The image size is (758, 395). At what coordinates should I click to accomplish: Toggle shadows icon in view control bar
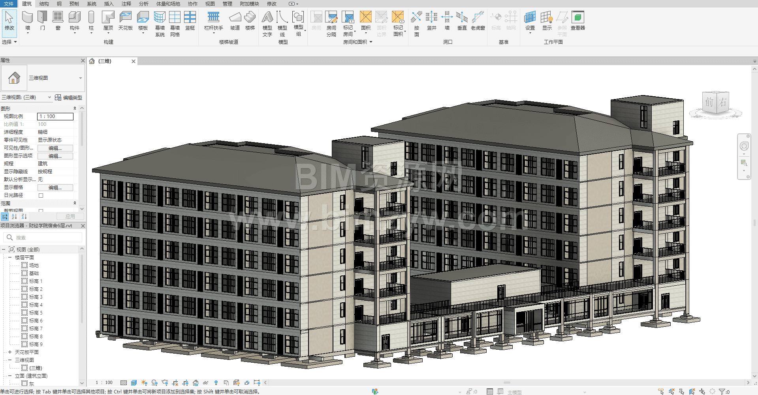point(154,383)
